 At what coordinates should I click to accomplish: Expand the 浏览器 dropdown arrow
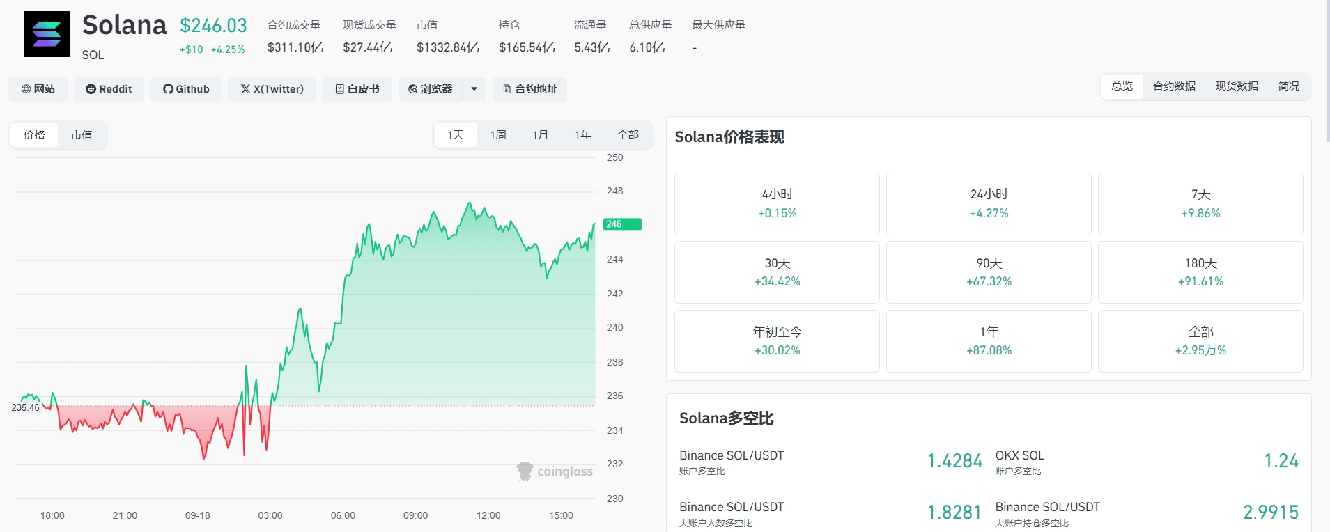click(x=474, y=89)
